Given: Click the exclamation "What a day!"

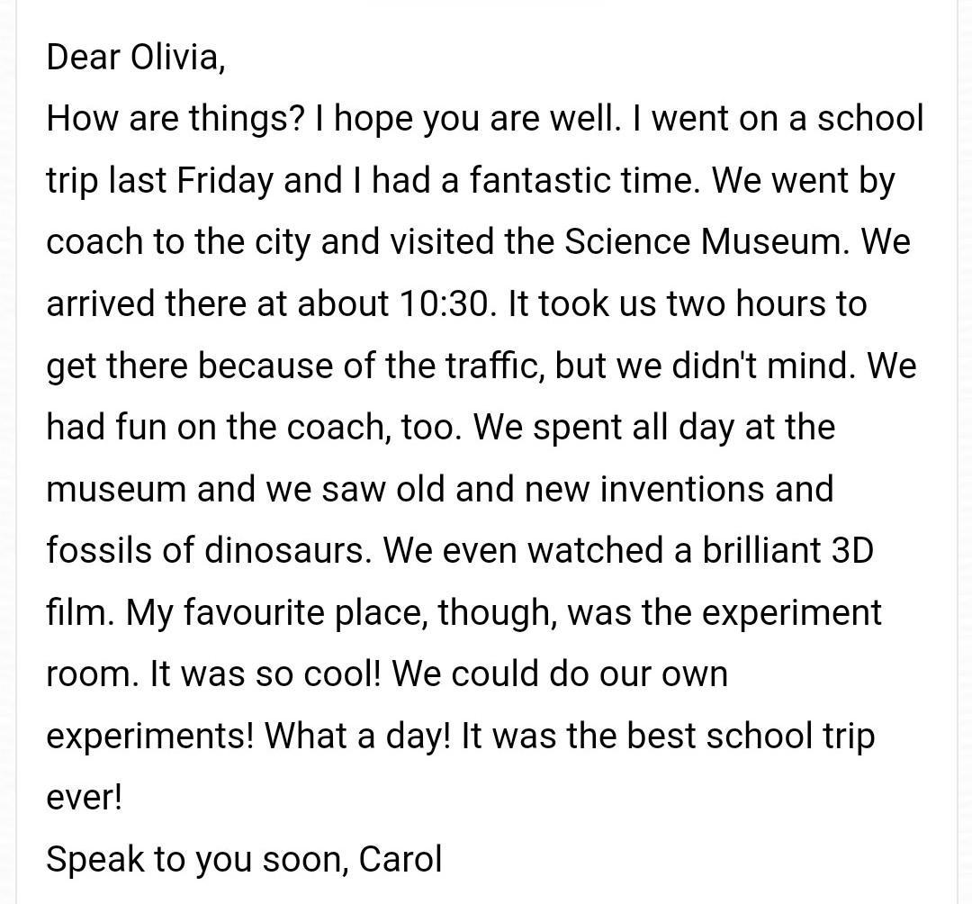Looking at the screenshot, I should (x=358, y=737).
